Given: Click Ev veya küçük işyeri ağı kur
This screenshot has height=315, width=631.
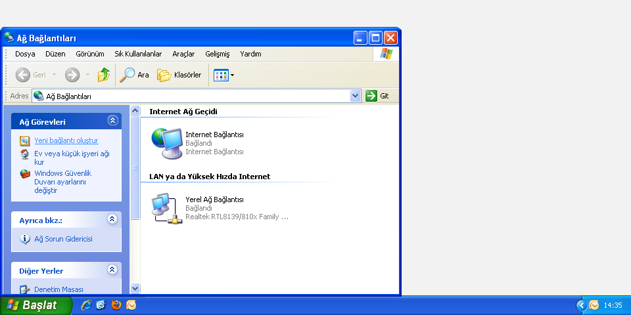Looking at the screenshot, I should [72, 158].
